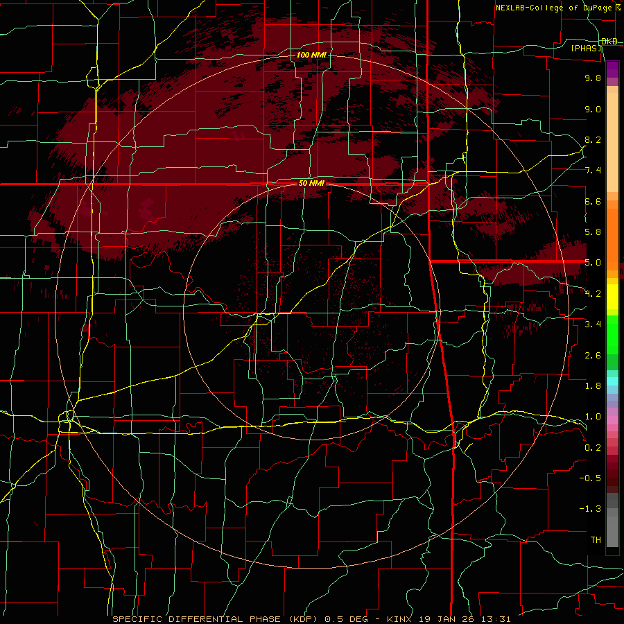Click the 7.4 scale value
Image resolution: width=624 pixels, height=624 pixels.
coord(593,171)
